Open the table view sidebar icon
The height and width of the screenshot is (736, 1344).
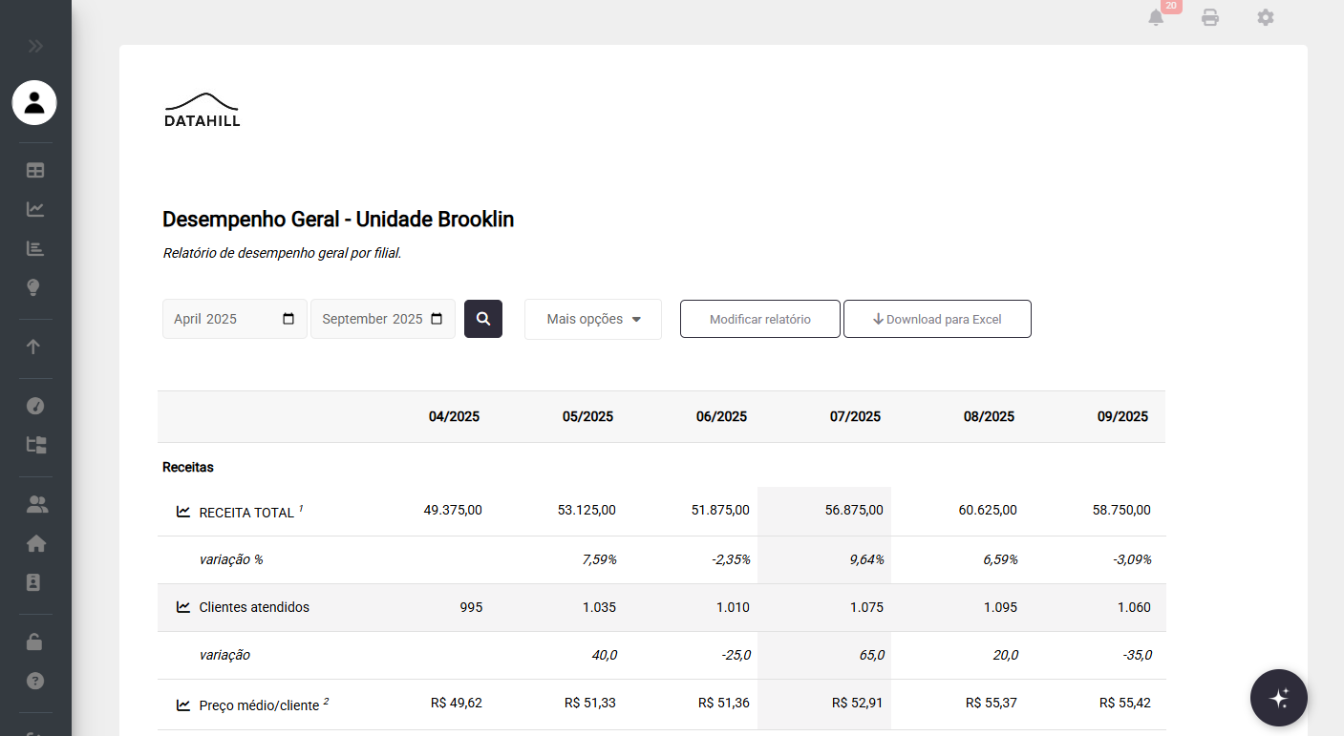(35, 171)
